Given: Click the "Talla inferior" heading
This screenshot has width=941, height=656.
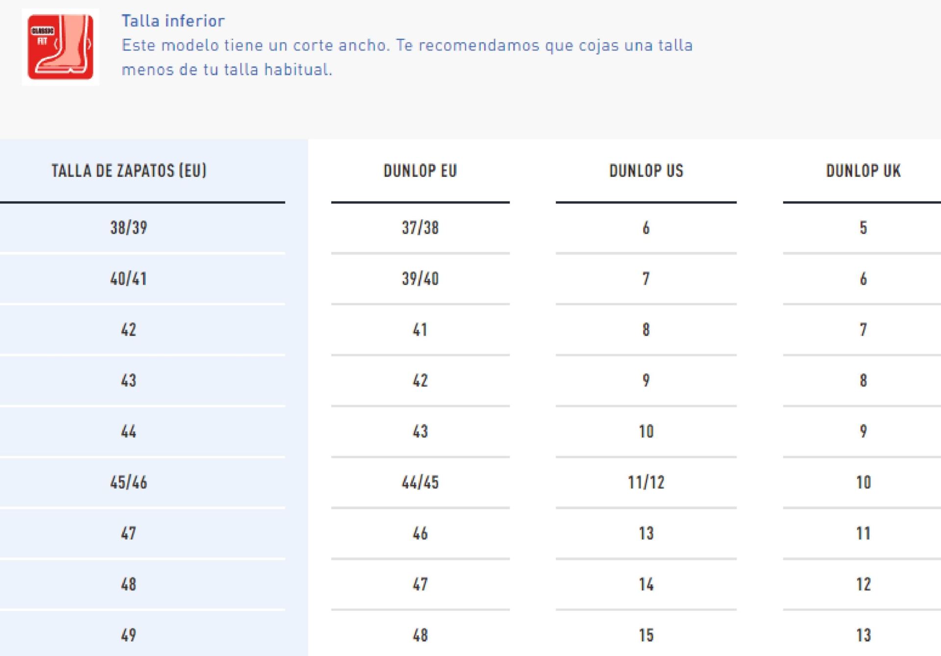Looking at the screenshot, I should click(x=173, y=21).
